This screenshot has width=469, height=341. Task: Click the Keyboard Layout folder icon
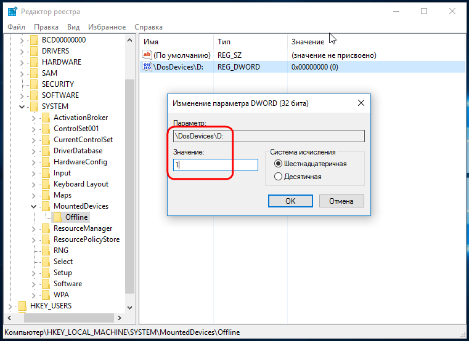[46, 184]
